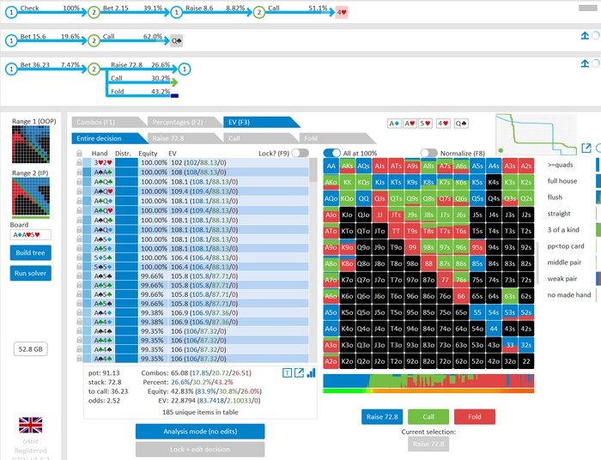Screen dimensions: 601x460
Task: Click A♥ board card above matrix
Action: click(x=410, y=124)
